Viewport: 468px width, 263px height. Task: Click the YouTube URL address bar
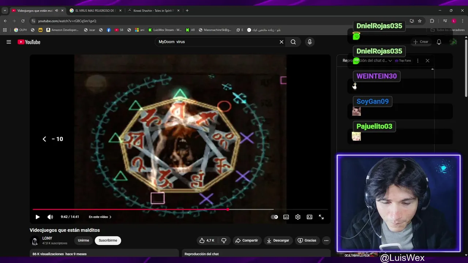(219, 21)
